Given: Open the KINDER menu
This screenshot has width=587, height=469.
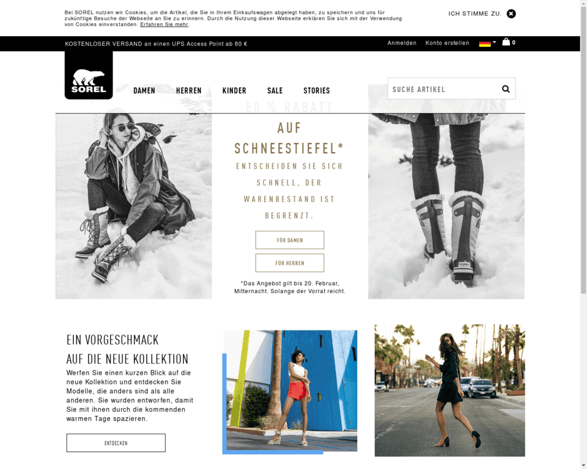Looking at the screenshot, I should click(234, 90).
